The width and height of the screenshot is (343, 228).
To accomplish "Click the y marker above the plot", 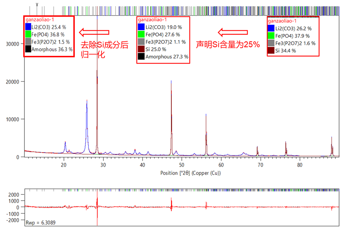I will (x=37, y=4).
